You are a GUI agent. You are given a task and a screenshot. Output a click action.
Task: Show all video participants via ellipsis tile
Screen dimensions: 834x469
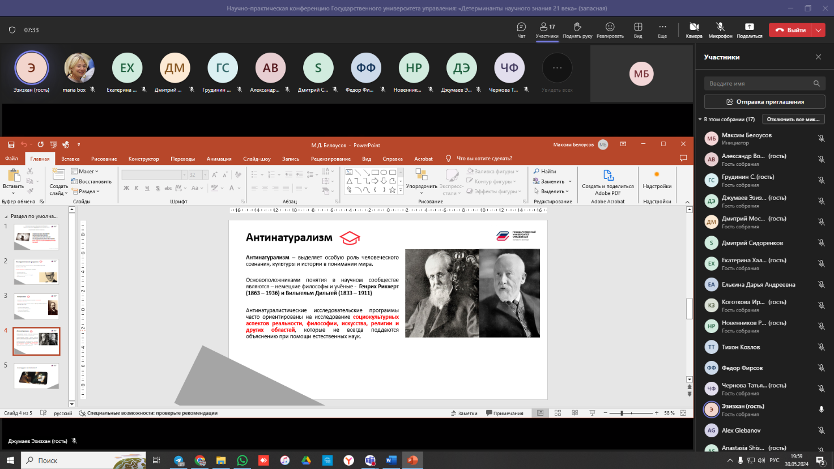[557, 68]
